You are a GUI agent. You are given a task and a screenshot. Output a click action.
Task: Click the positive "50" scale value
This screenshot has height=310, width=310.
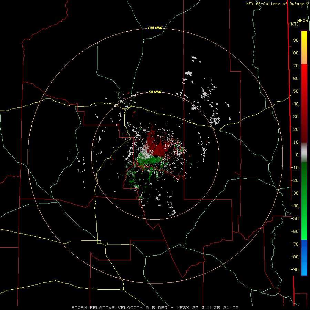tap(296, 91)
